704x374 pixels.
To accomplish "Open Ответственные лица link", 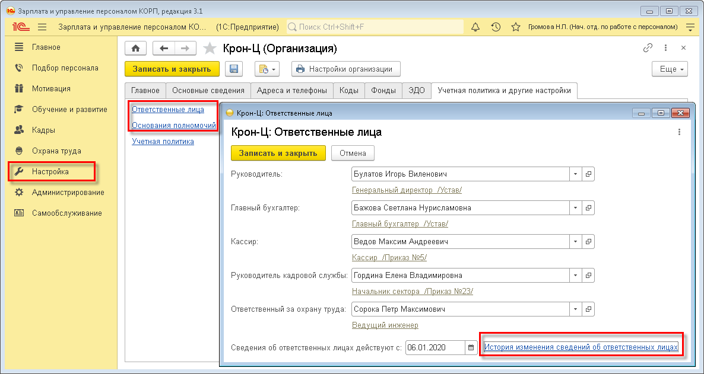I will pos(168,110).
